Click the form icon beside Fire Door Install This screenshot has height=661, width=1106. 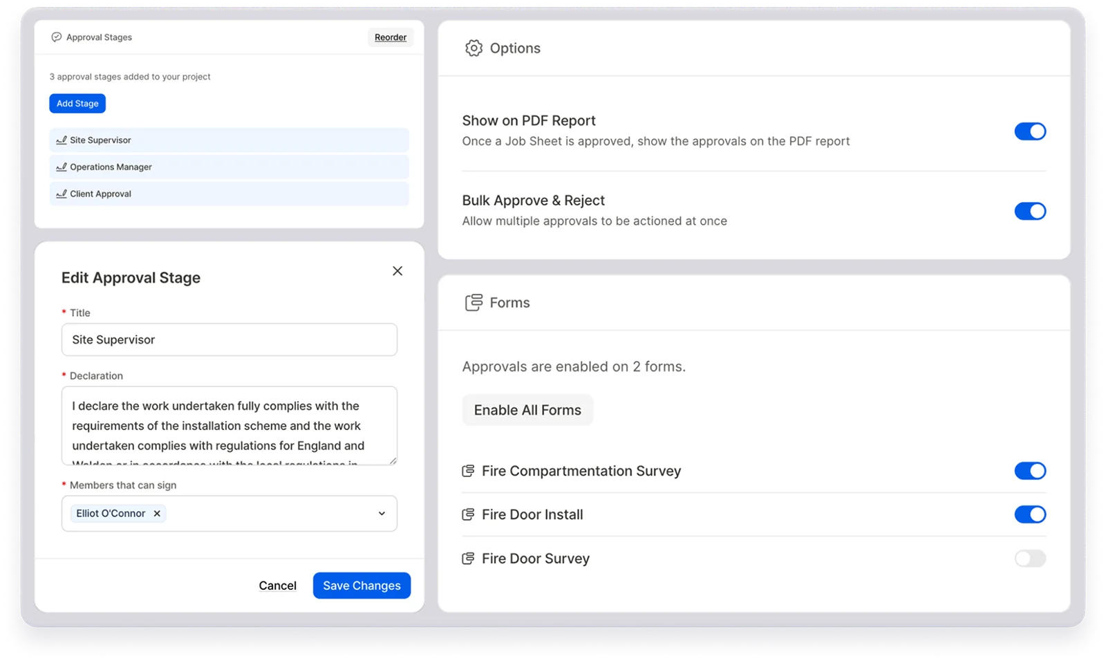click(x=468, y=514)
